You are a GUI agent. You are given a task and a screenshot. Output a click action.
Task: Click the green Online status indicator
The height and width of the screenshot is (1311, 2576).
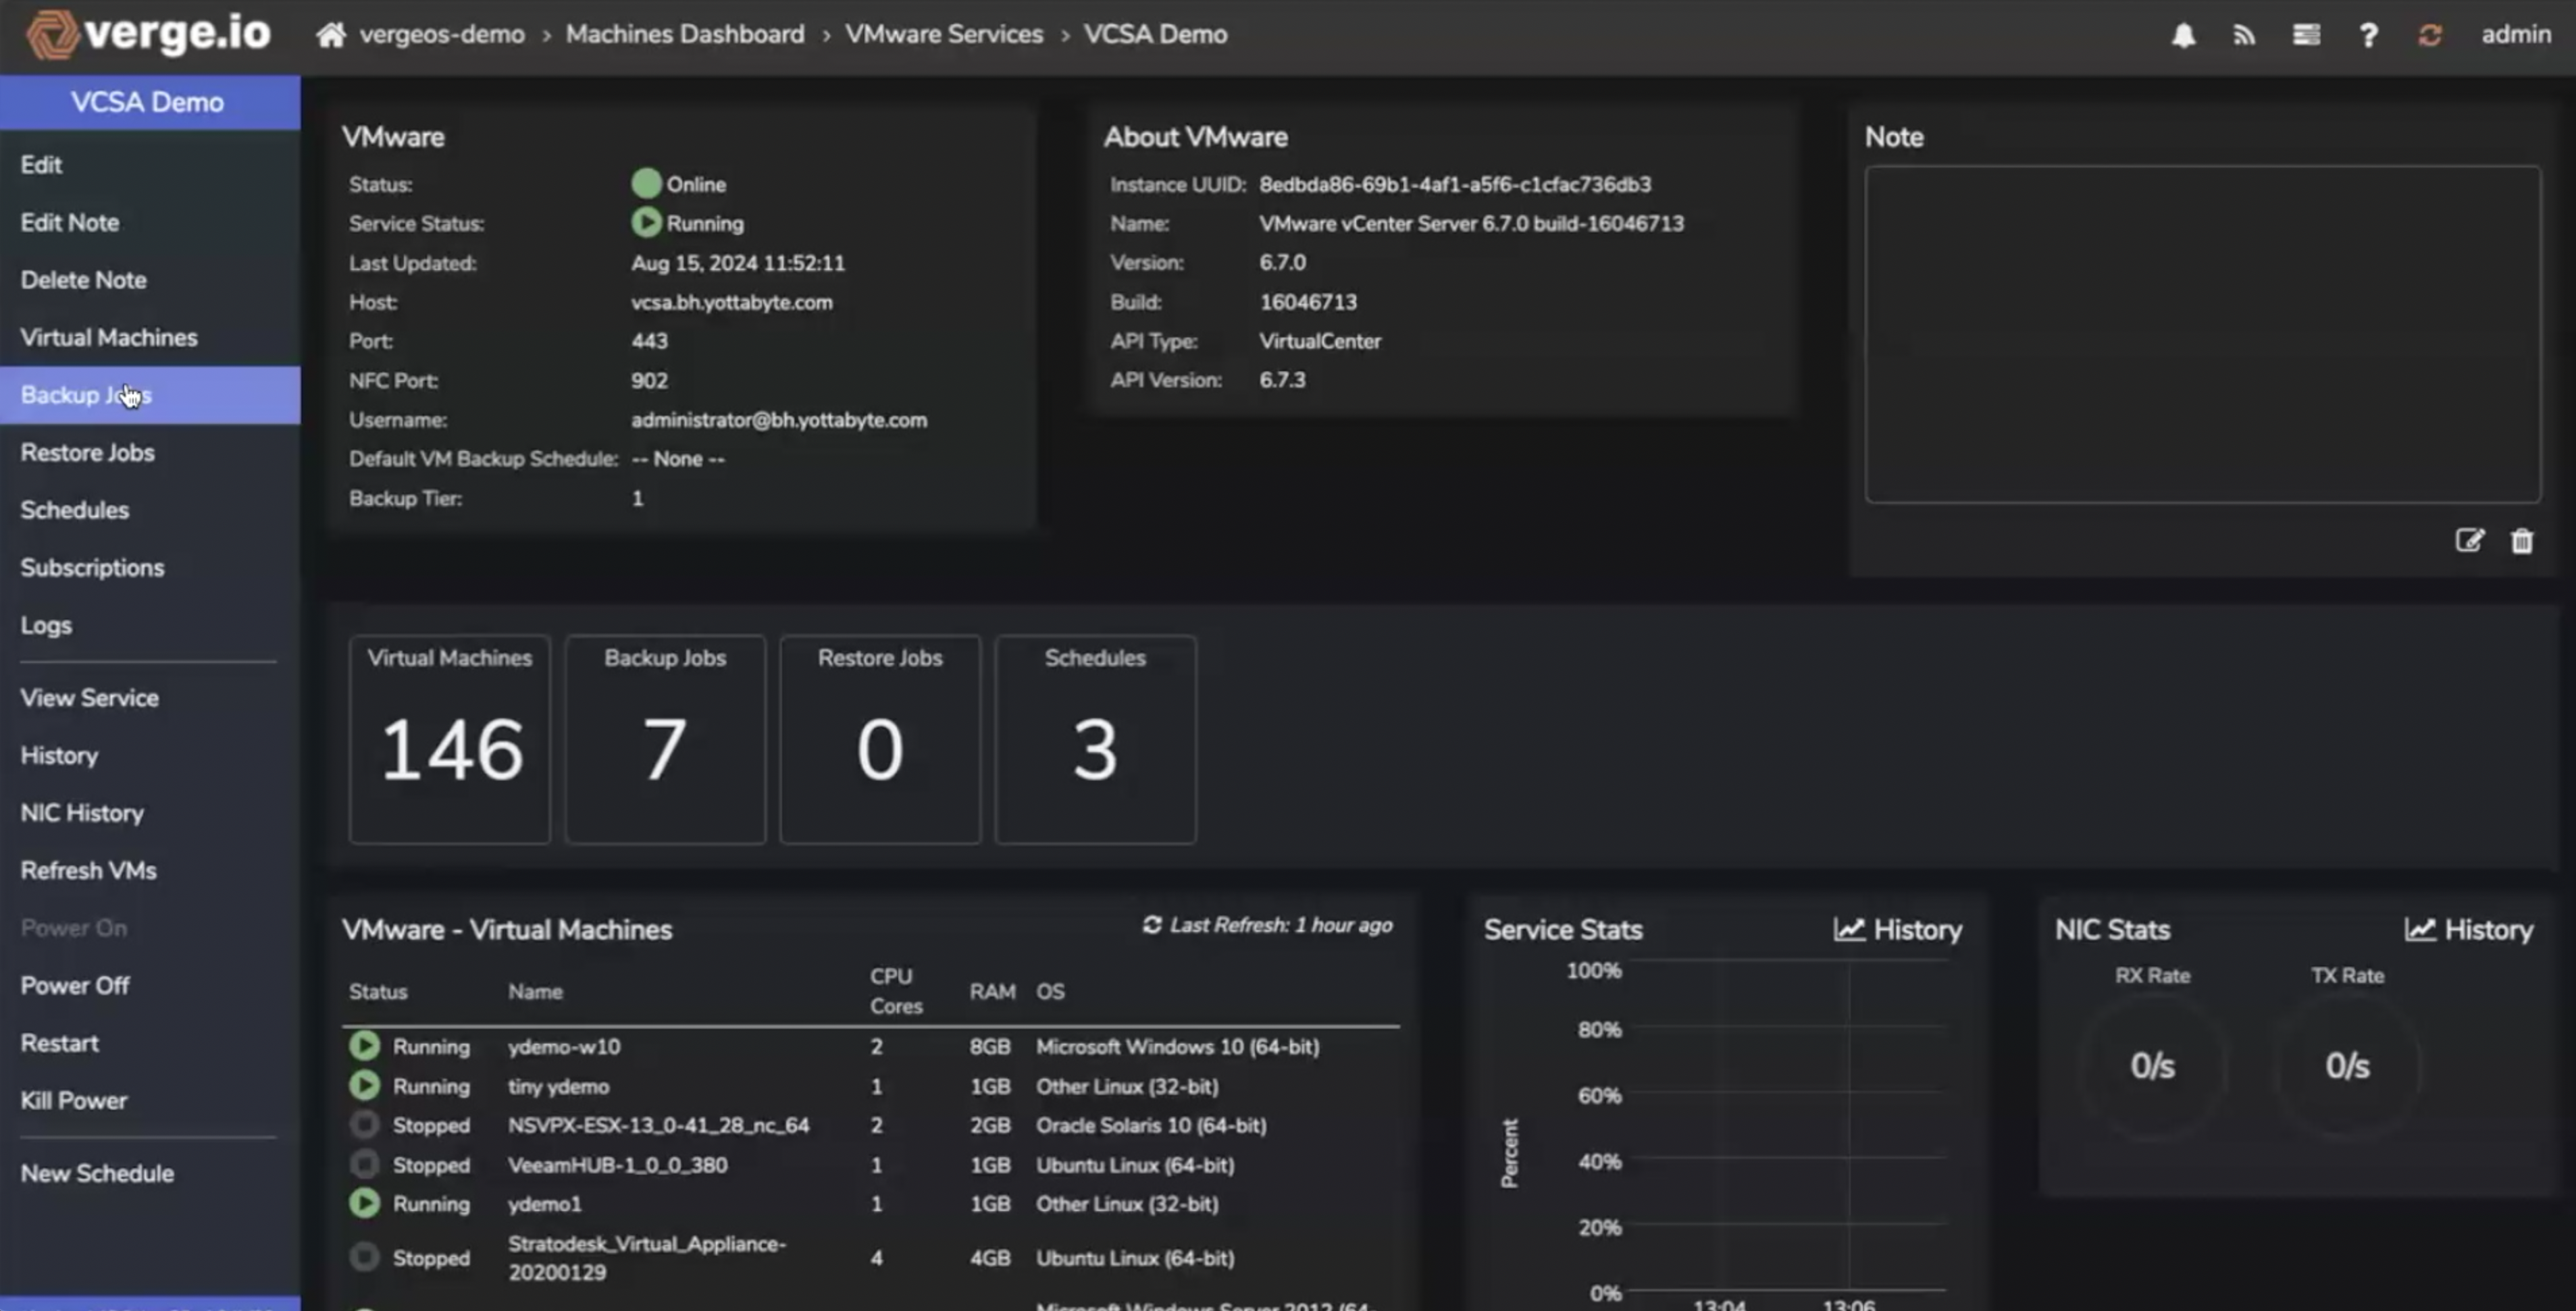tap(646, 184)
